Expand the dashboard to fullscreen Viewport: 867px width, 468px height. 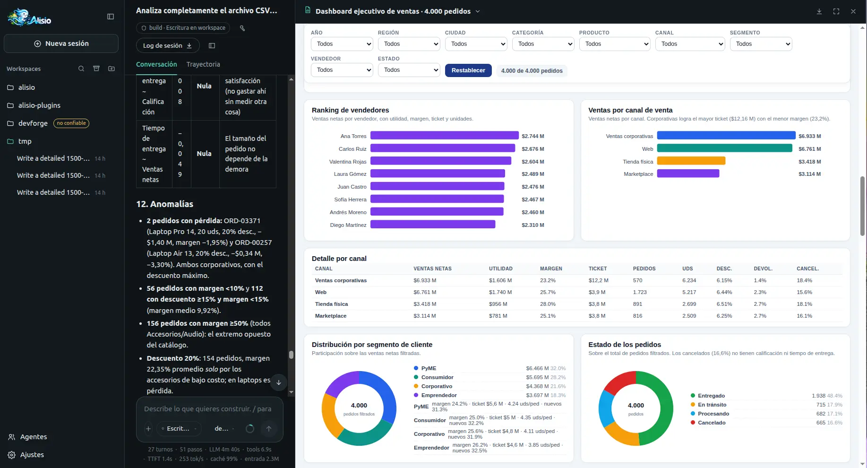point(836,11)
